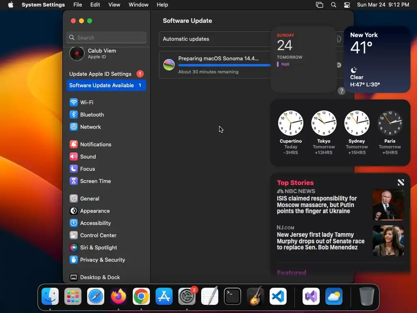The height and width of the screenshot is (313, 417).
Task: Click the Apple News logo icon
Action: (401, 182)
